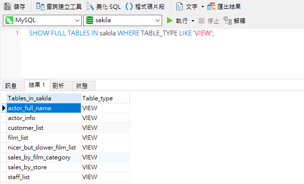Open the dropdown arrow beside Execute (執行)

click(x=193, y=21)
